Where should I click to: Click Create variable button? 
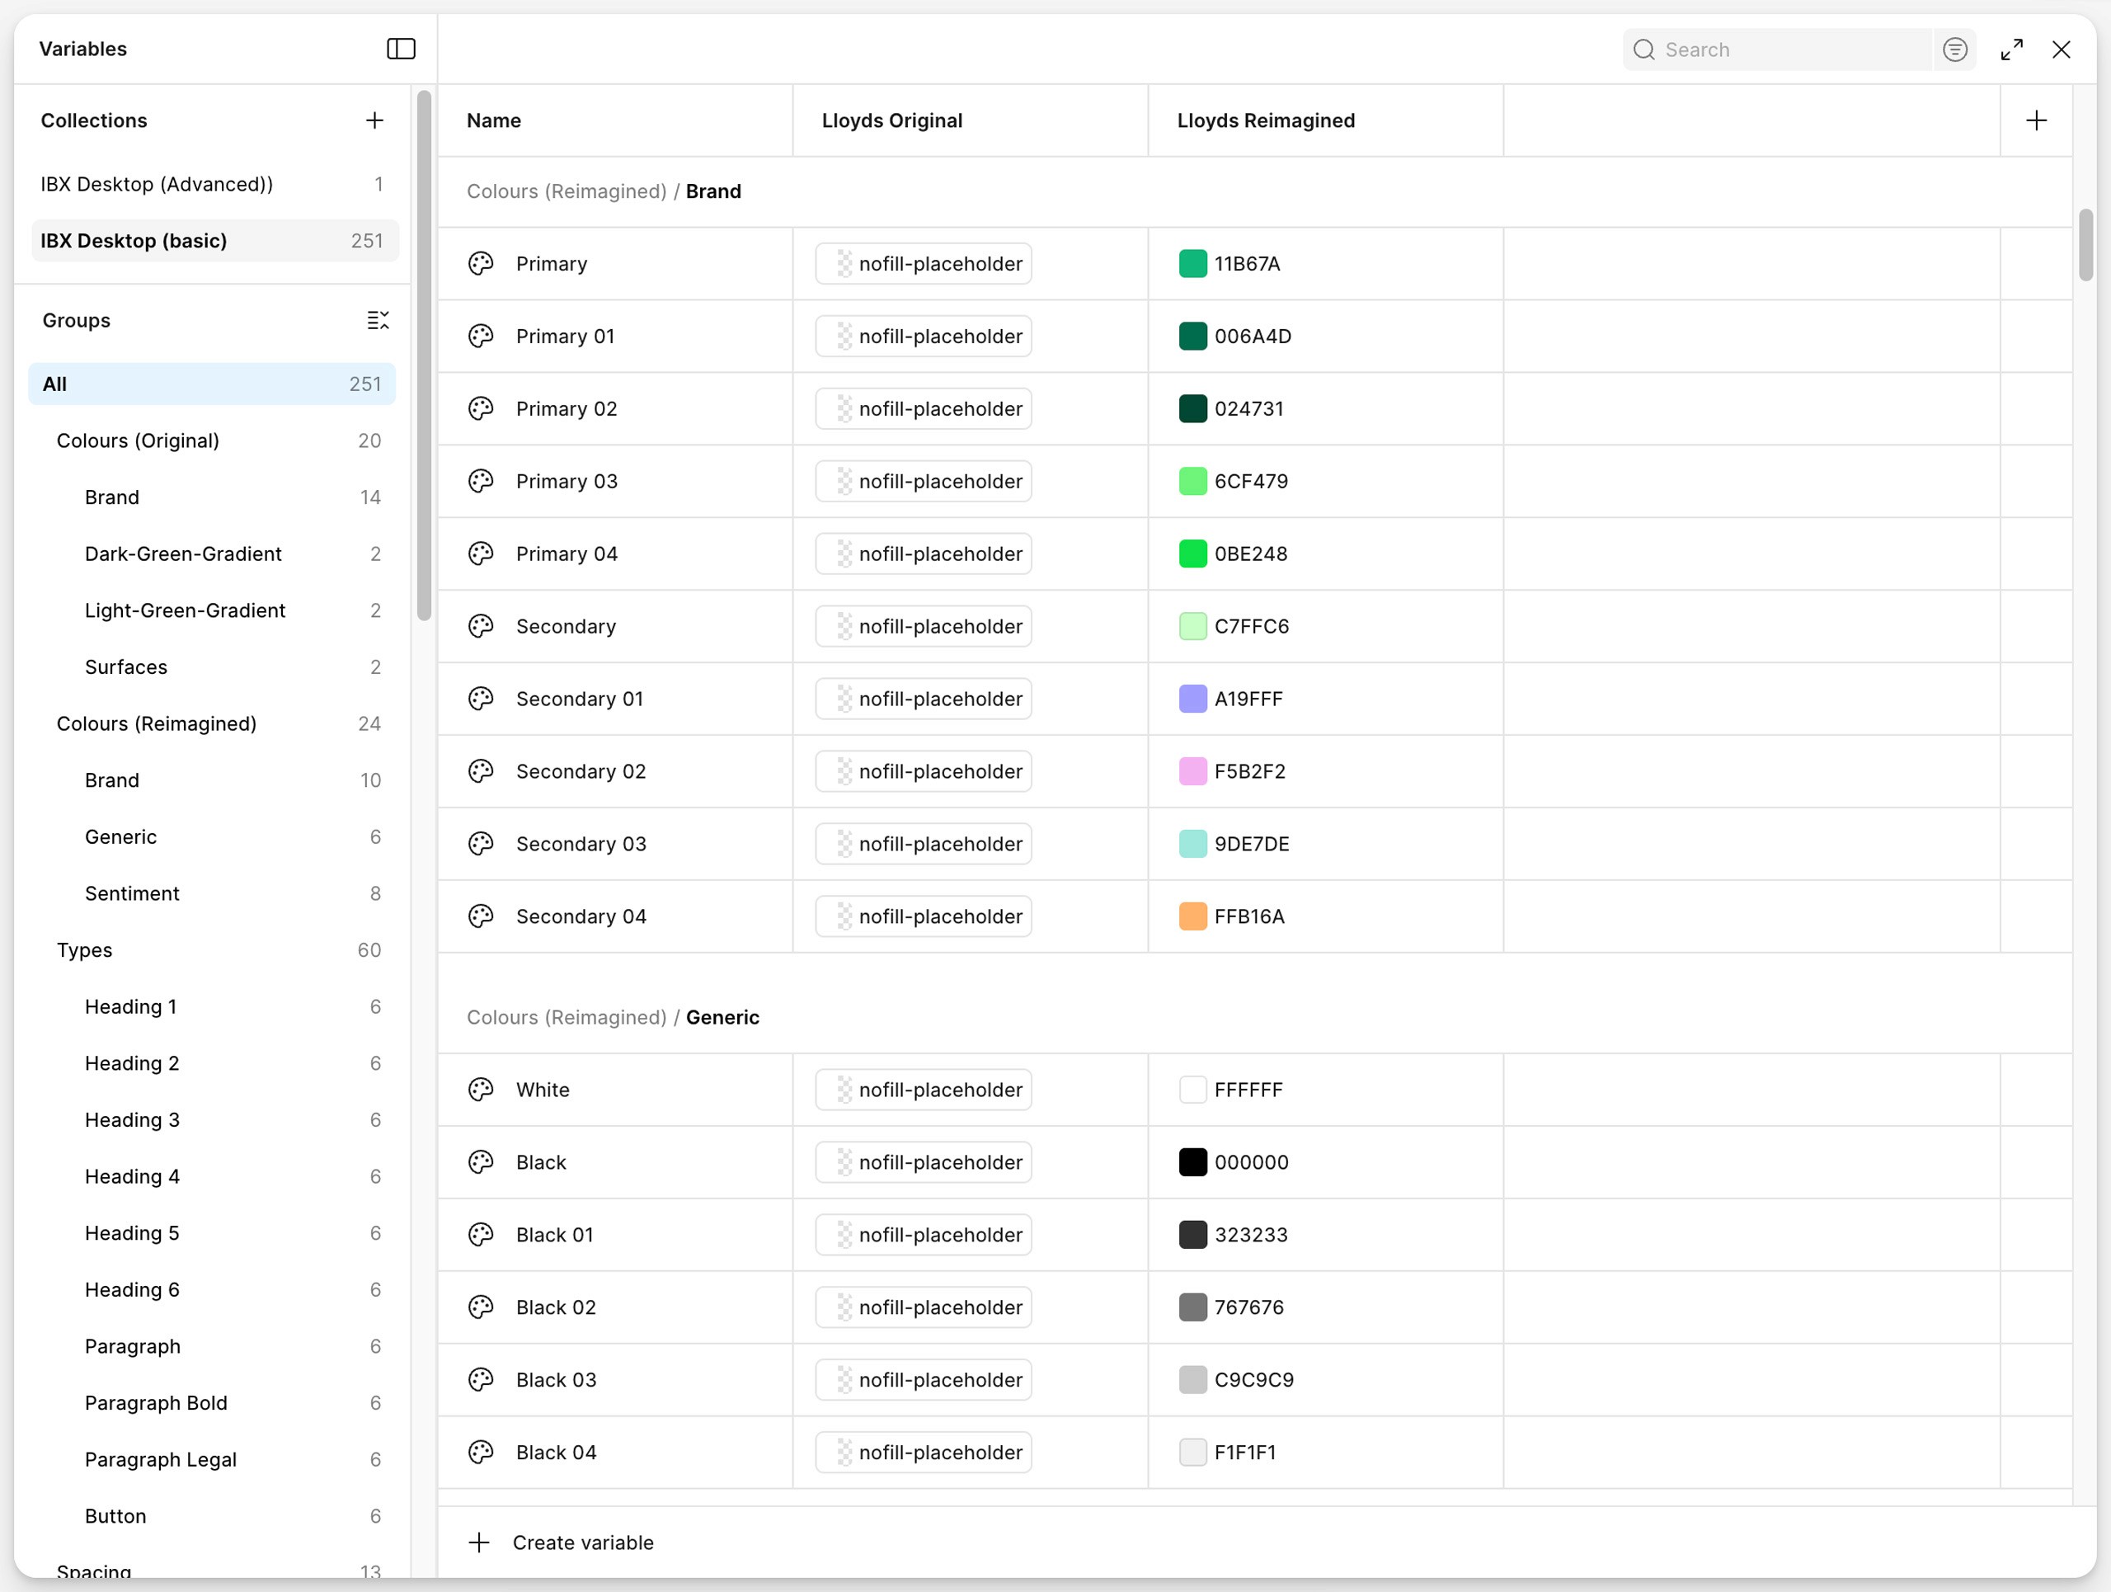point(582,1543)
